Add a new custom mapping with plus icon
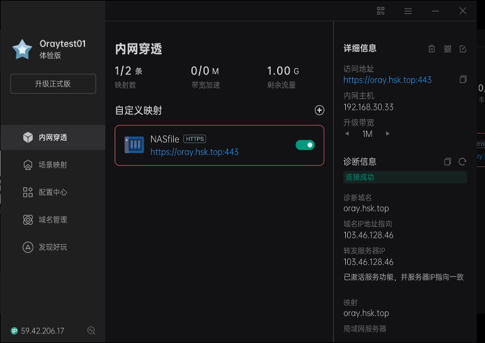Screen dimensions: 485x343 [x=319, y=110]
